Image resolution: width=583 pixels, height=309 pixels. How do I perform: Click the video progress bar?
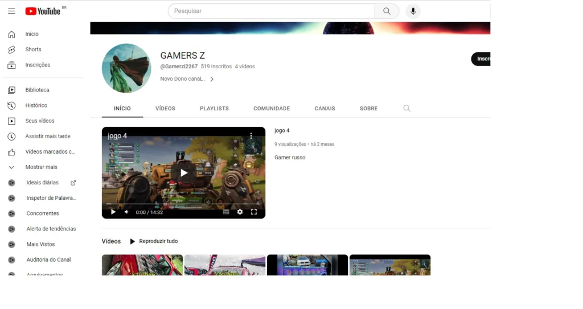coord(184,204)
